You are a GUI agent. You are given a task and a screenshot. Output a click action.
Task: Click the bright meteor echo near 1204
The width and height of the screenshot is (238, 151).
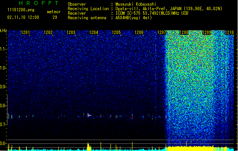pyautogui.click(x=89, y=115)
